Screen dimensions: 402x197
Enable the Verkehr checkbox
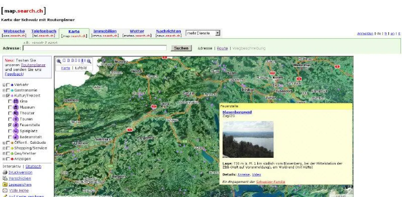coord(7,85)
